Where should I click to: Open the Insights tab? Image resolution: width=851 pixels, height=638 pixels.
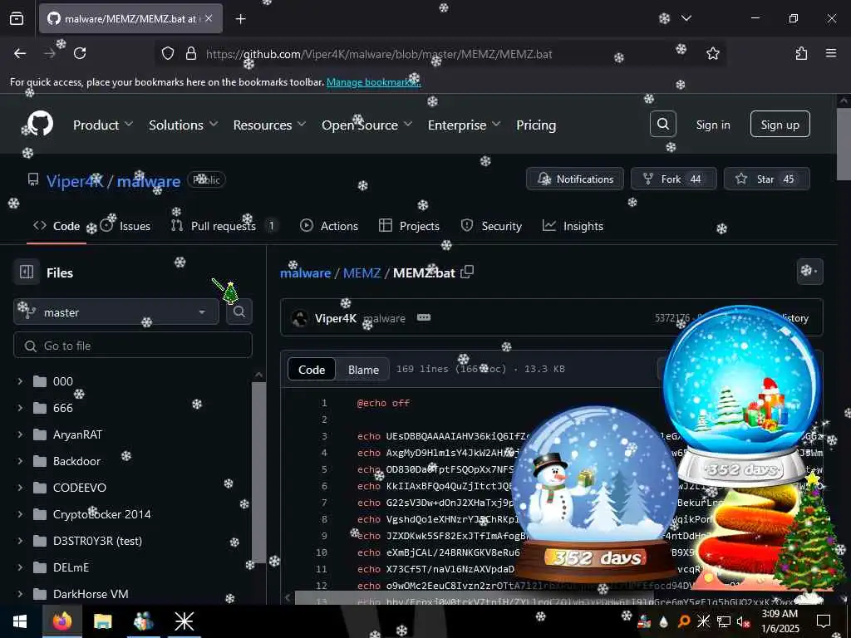573,226
